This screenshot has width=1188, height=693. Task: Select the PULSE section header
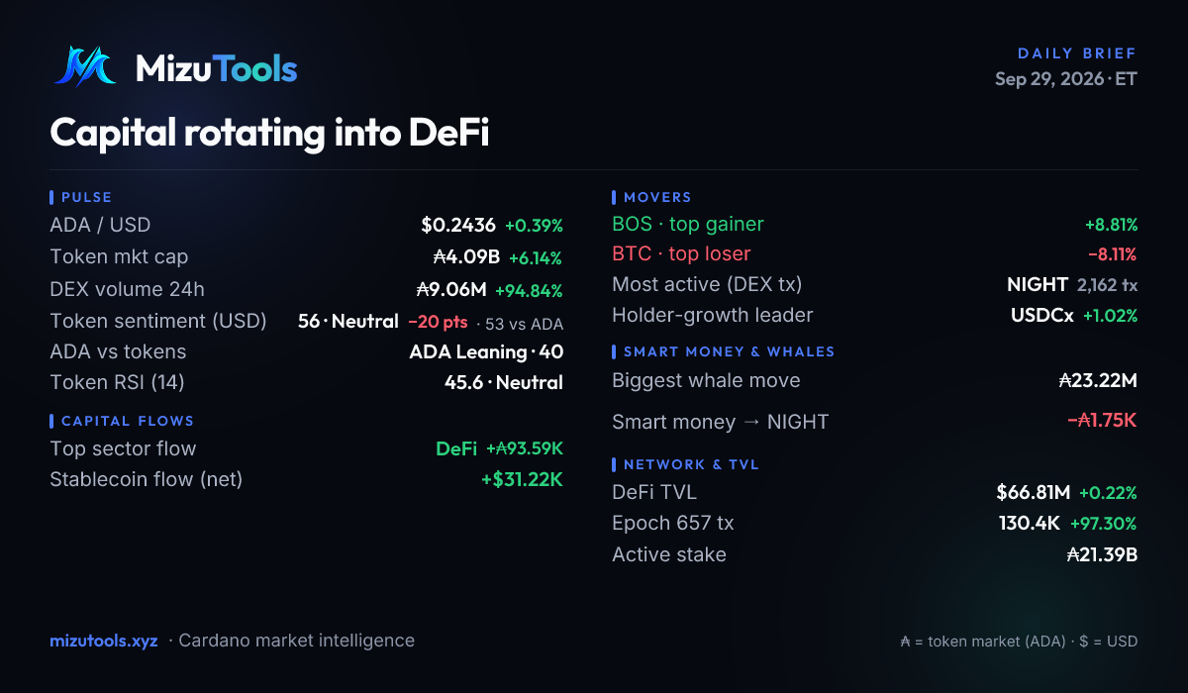86,197
